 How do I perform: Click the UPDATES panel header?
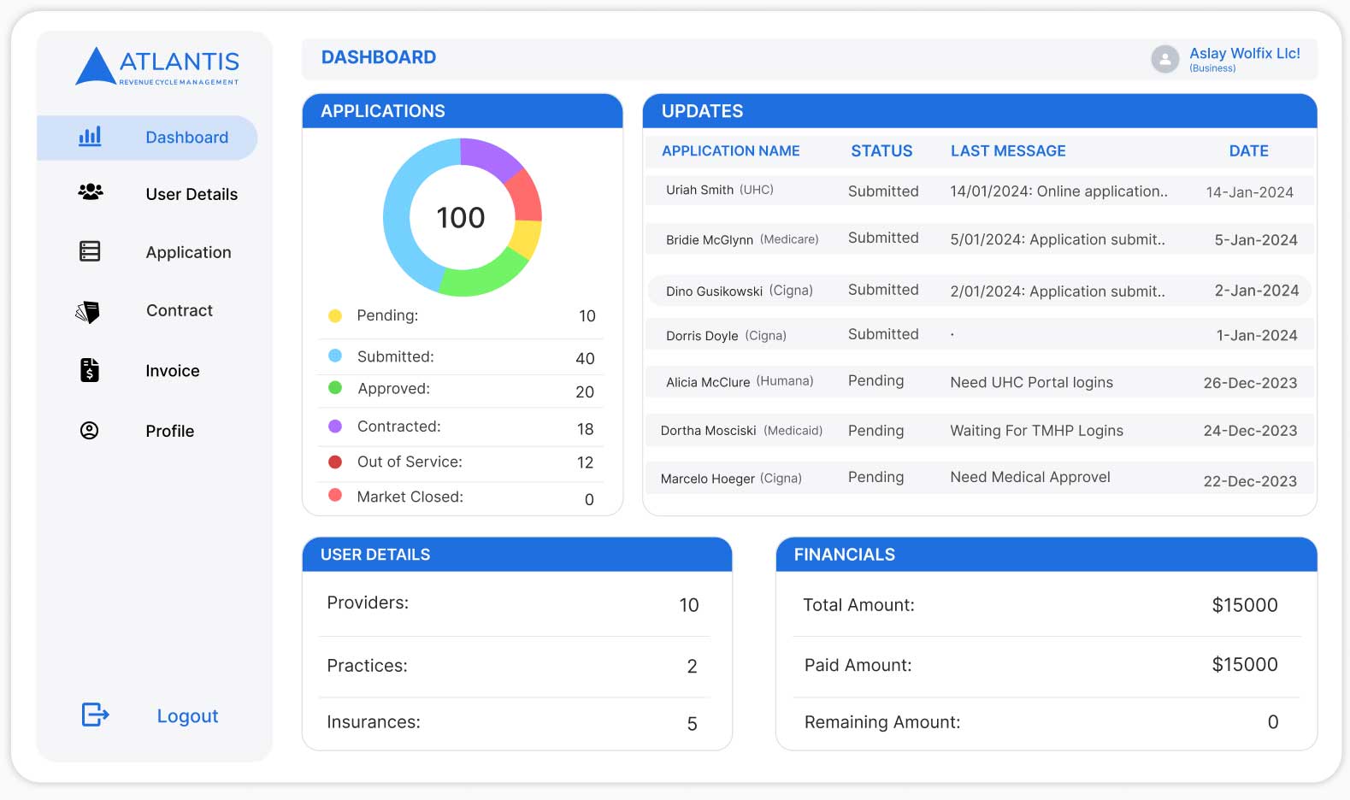(x=980, y=111)
